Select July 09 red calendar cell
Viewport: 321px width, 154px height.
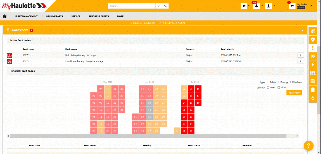coord(191,89)
